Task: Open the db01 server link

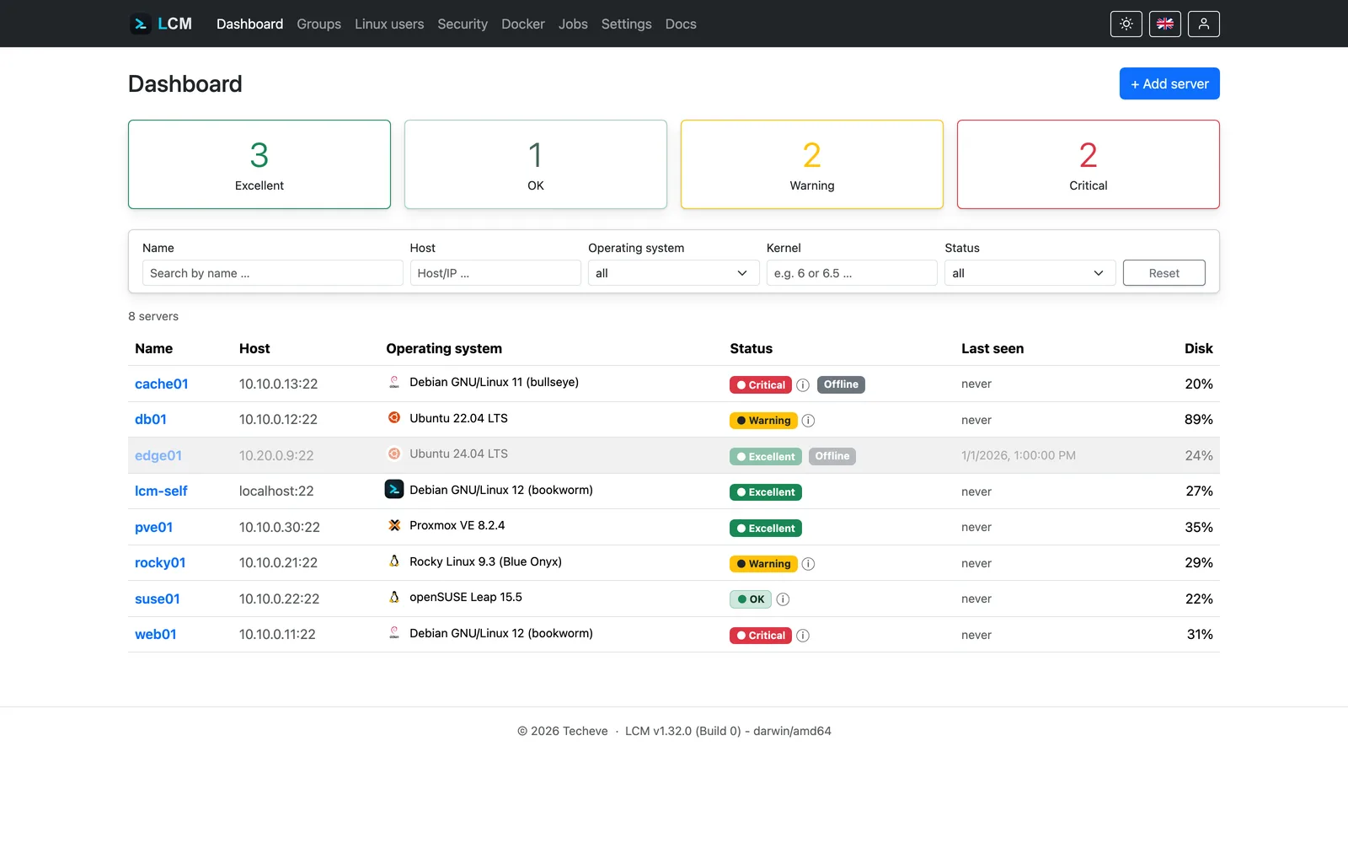Action: (151, 419)
